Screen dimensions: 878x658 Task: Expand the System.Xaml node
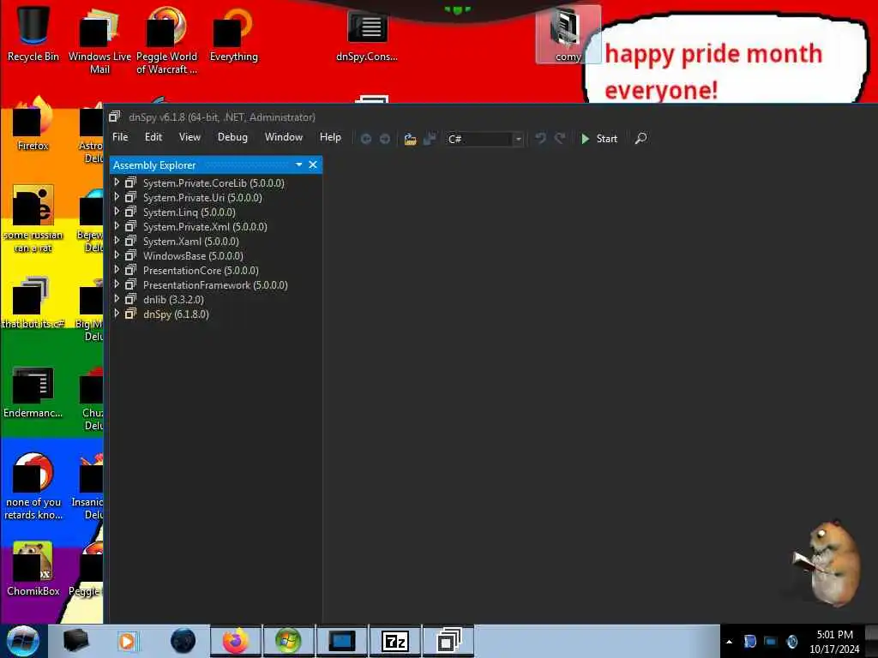tap(117, 241)
